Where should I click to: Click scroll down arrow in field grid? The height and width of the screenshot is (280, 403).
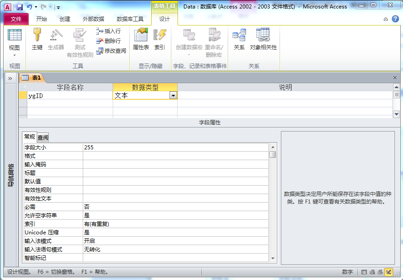coord(396,114)
